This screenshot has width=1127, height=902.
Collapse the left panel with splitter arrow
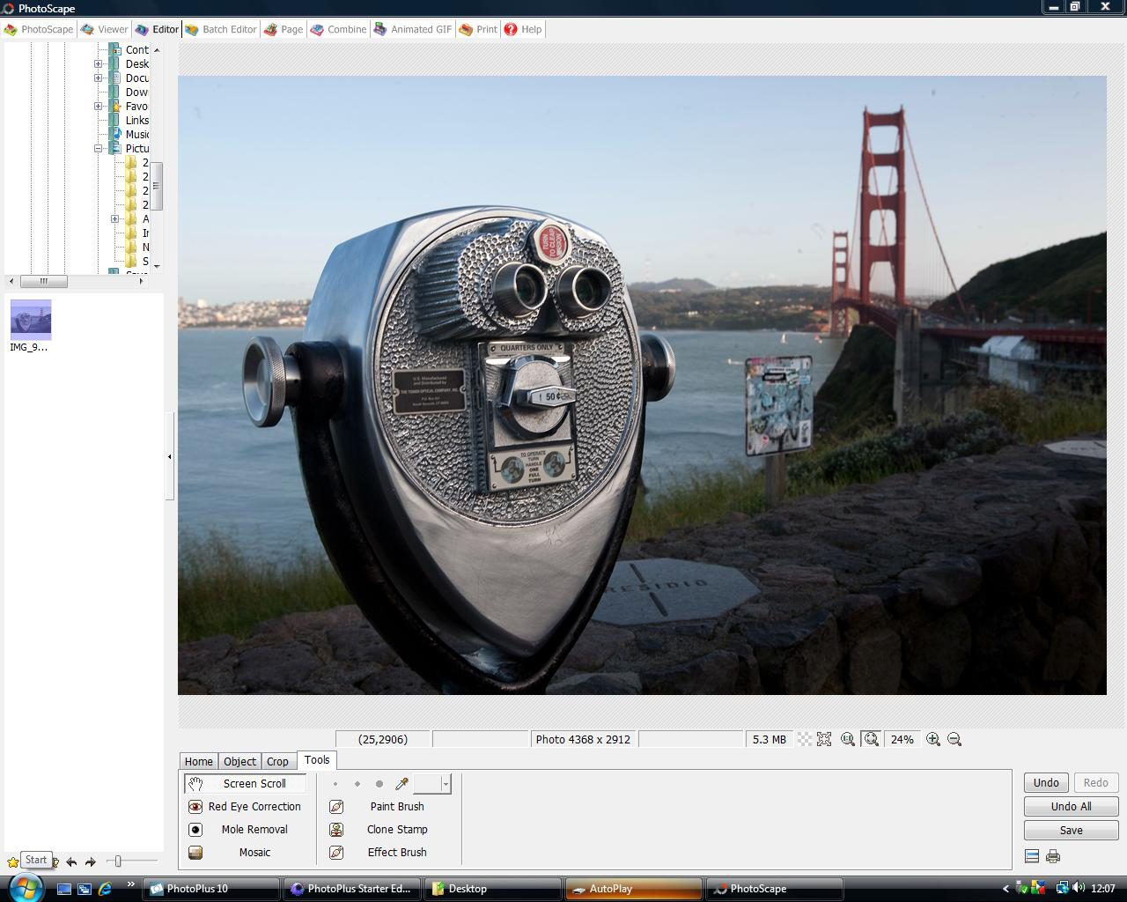pyautogui.click(x=169, y=456)
